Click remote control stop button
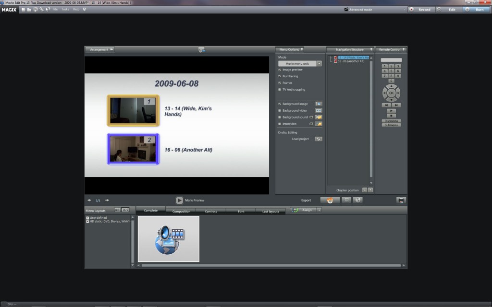Viewport: 492px width, 307px height. 391,116
